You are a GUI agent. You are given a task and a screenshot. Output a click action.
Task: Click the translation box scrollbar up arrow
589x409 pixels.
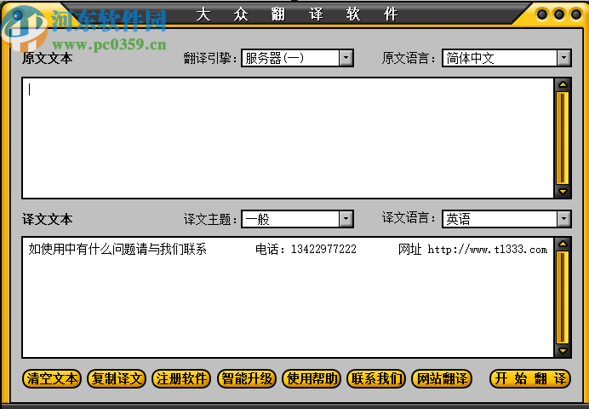point(563,244)
